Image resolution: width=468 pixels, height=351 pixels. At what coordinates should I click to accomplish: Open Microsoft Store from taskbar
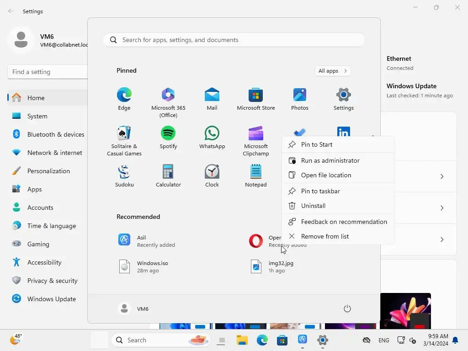[x=282, y=340]
